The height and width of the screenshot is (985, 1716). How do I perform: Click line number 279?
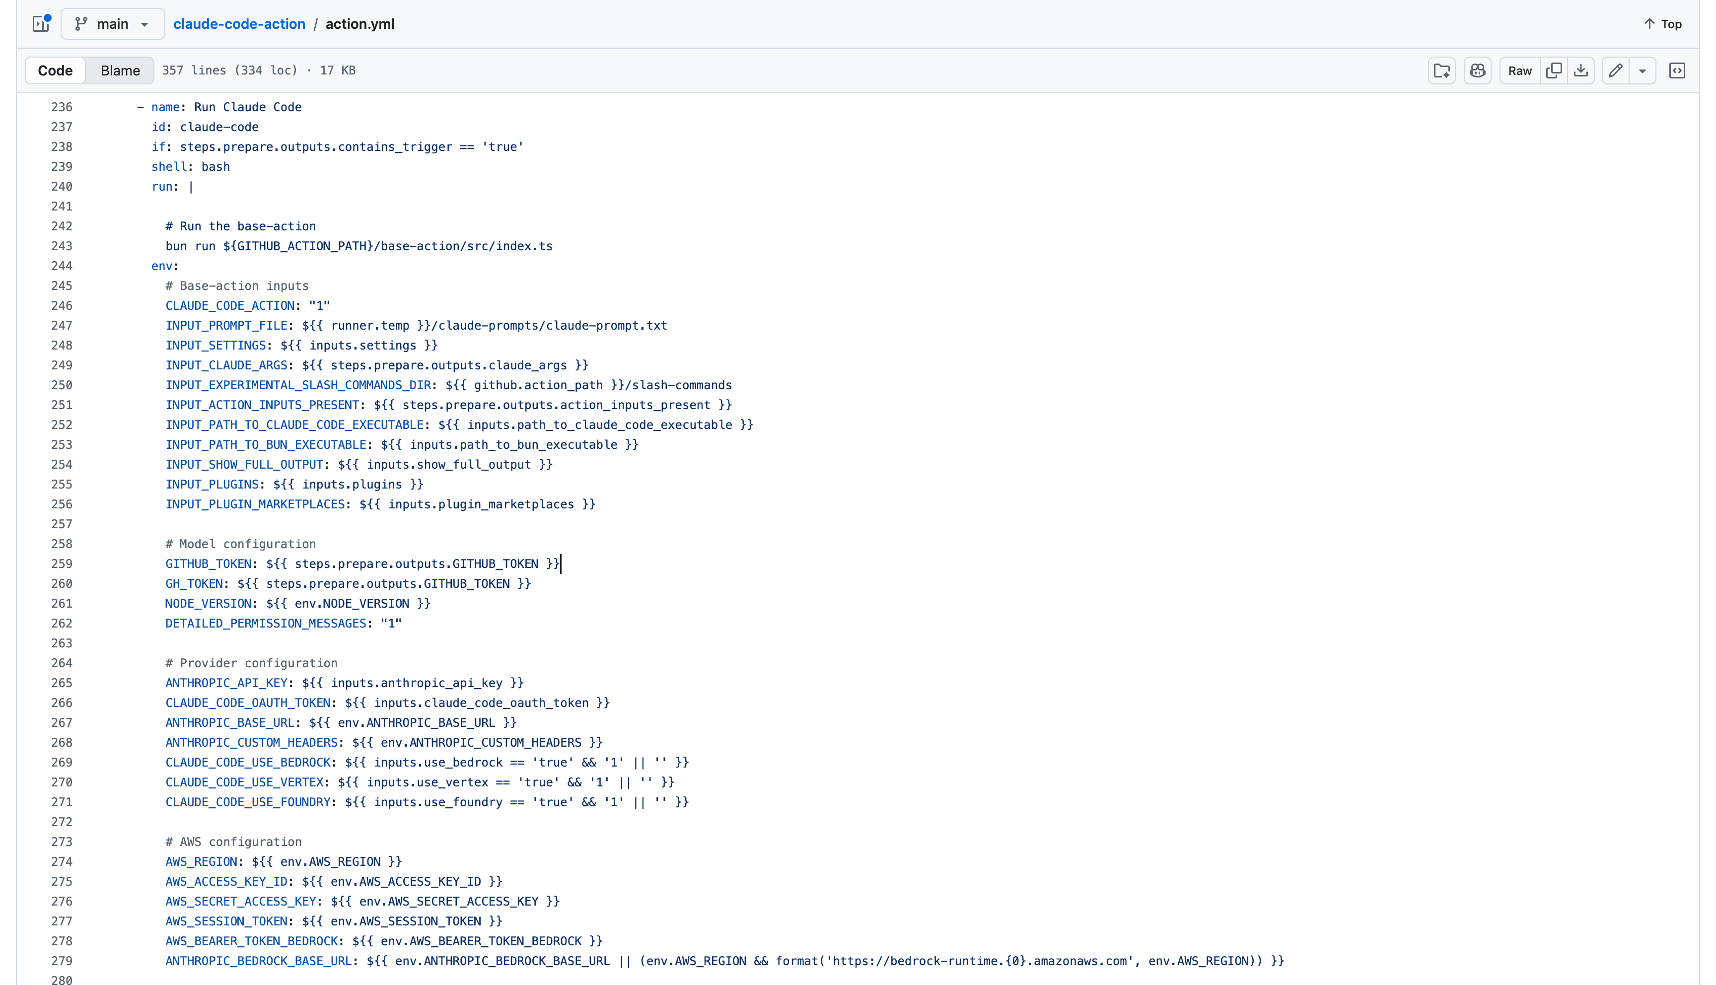62,961
